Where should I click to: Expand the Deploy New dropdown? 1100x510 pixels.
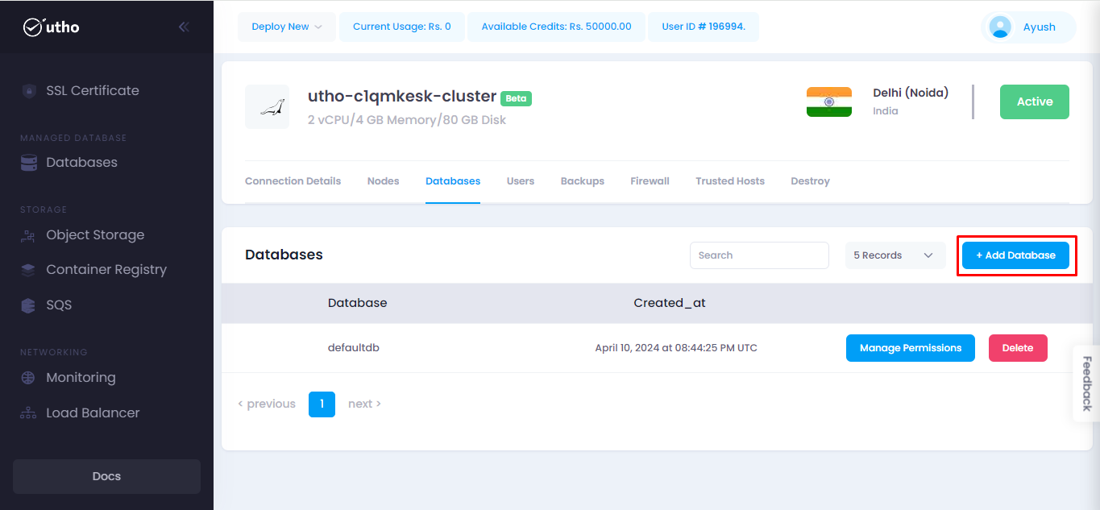click(x=287, y=27)
